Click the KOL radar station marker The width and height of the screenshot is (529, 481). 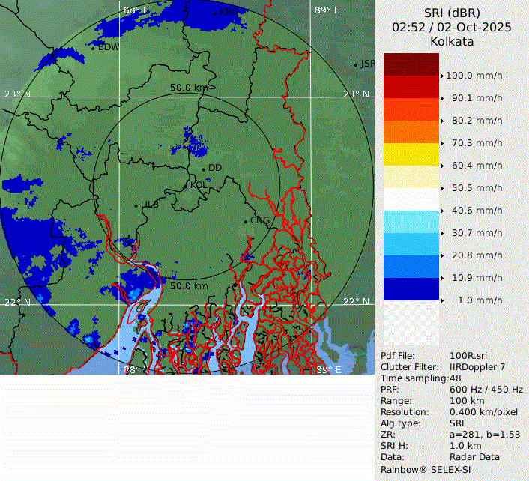[x=187, y=184]
